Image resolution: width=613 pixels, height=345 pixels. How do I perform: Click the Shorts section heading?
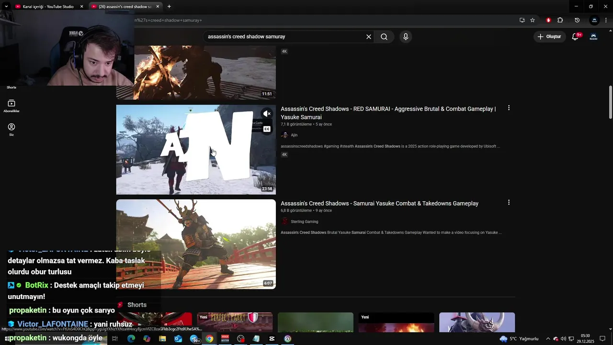click(137, 305)
